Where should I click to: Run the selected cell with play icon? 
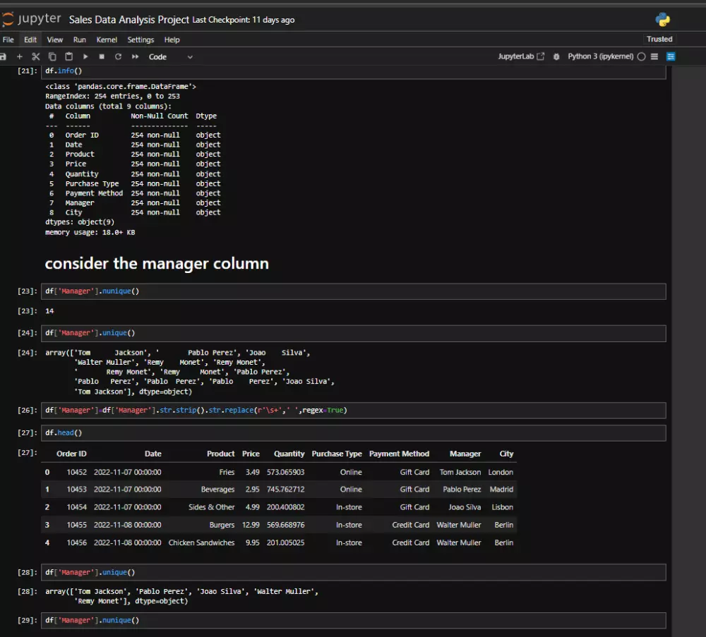point(85,56)
